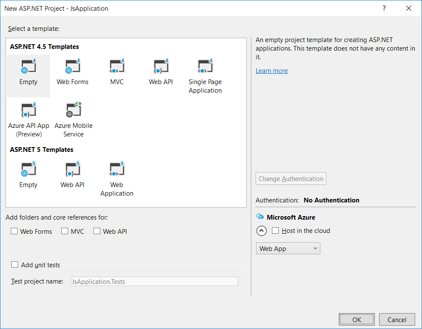Image resolution: width=422 pixels, height=329 pixels.
Task: Click the 'ASP.NET 4.5 Templates' heading
Action: (x=45, y=47)
